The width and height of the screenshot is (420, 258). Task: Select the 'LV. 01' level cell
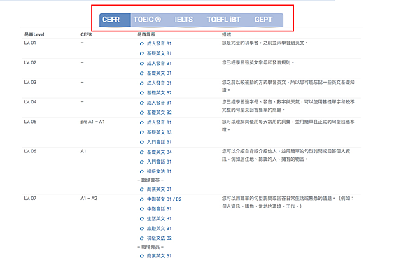pos(30,43)
